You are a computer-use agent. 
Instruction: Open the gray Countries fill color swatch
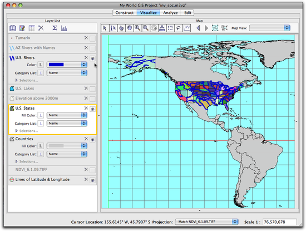(67, 146)
